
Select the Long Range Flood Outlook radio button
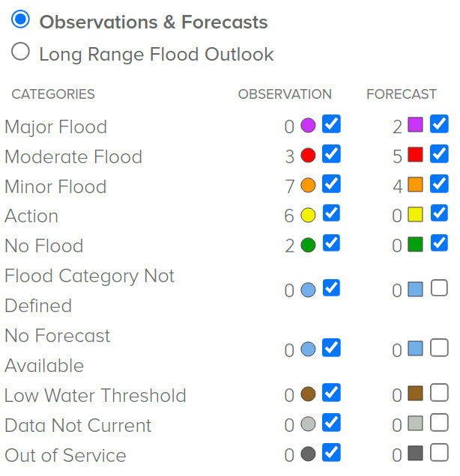[x=20, y=51]
